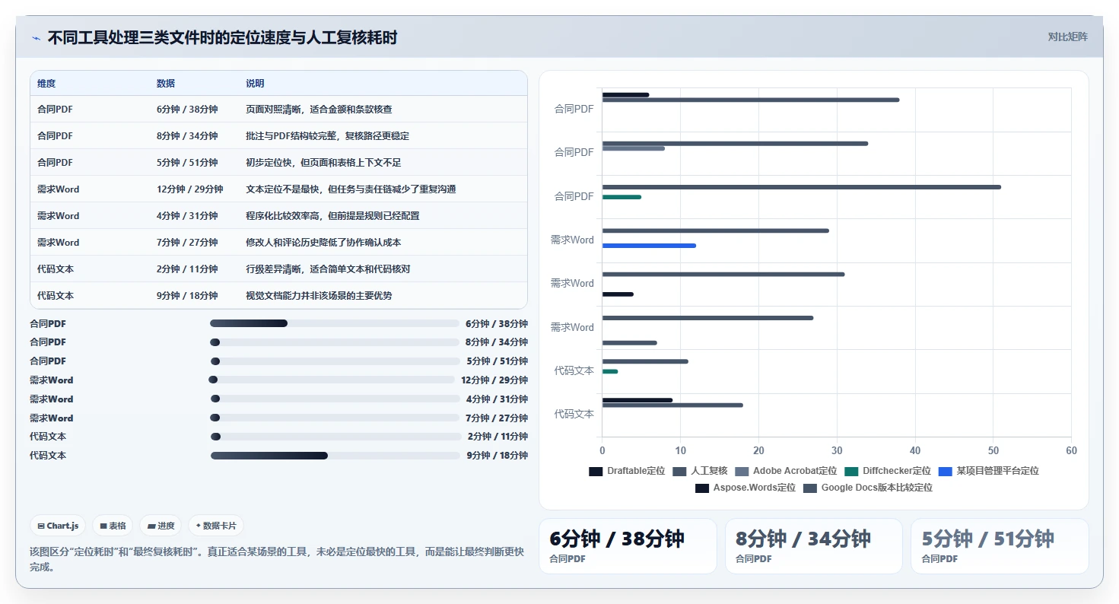
Task: Click the footnote paragraph starting with 该图区分
Action: pos(277,559)
